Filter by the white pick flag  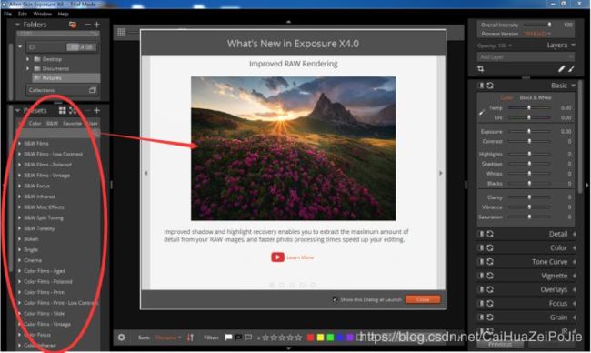click(x=228, y=338)
